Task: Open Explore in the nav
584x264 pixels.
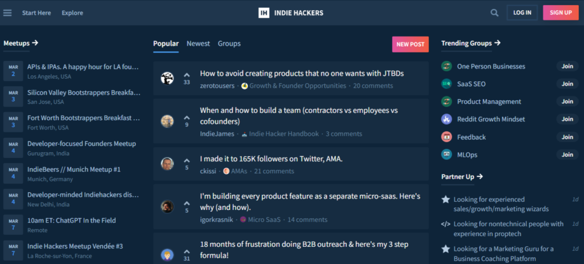Action: click(72, 13)
